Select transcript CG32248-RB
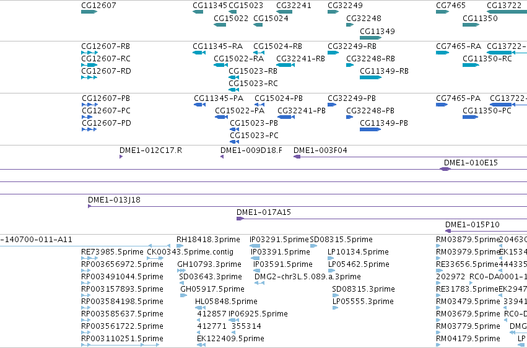Image resolution: width=527 pixels, height=348 pixels. pos(370,58)
